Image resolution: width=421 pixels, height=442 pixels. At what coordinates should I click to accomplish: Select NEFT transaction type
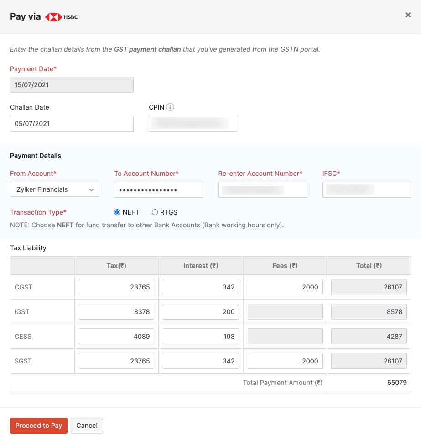click(117, 212)
